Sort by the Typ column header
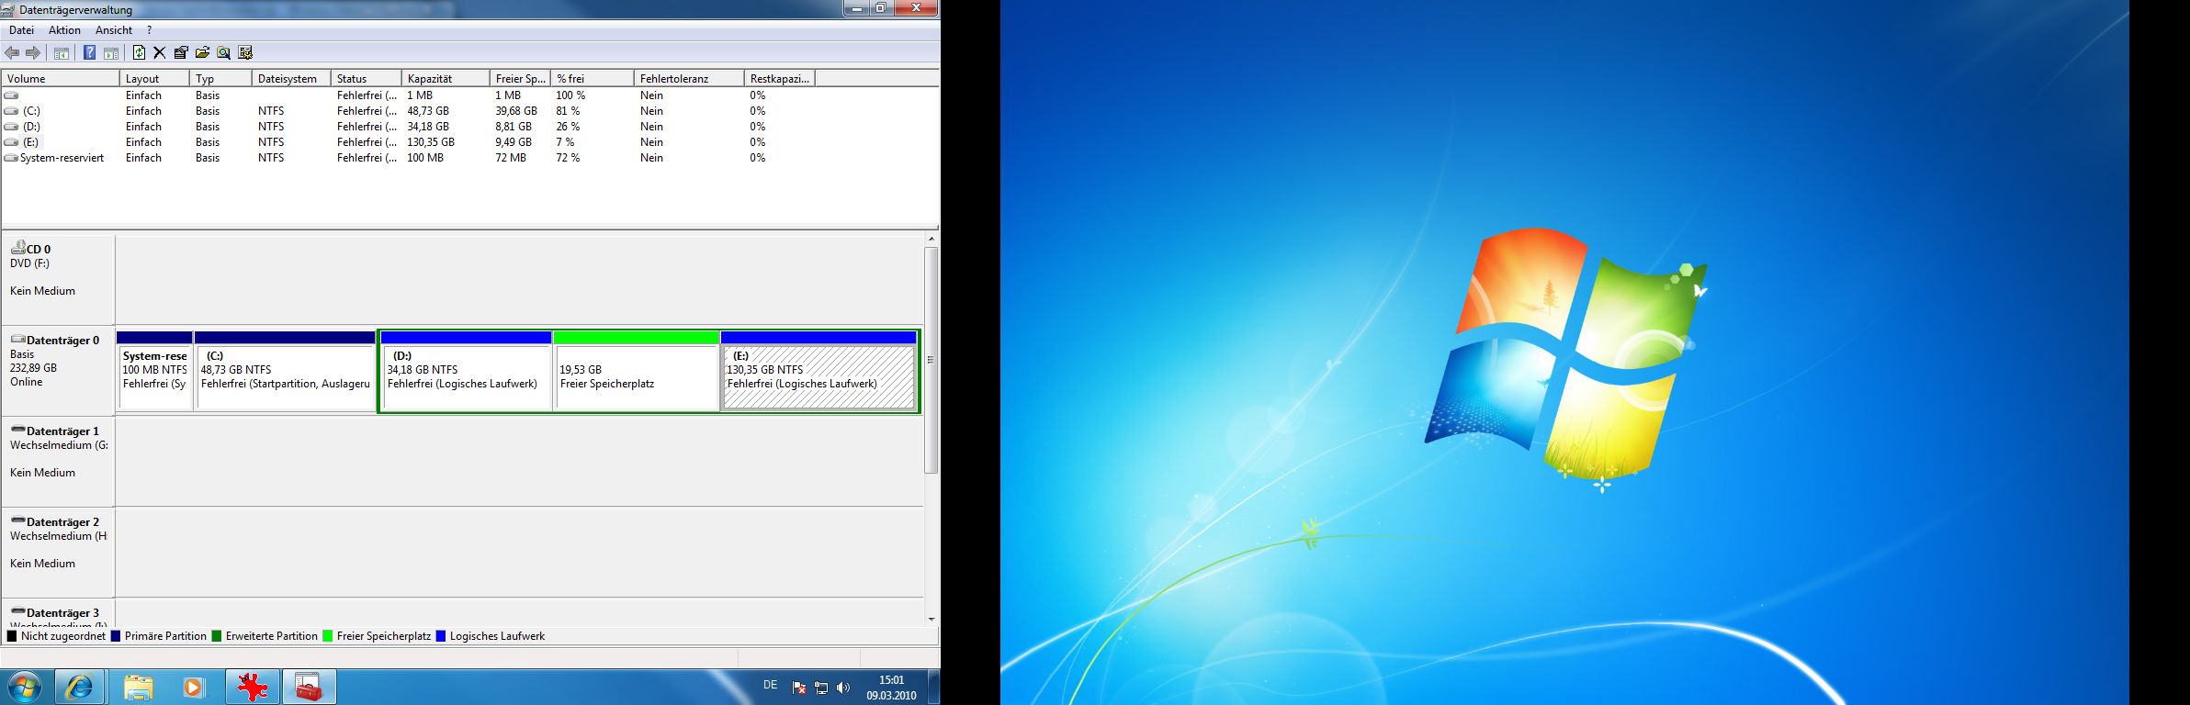Viewport: 2190px width, 705px height. coord(220,79)
